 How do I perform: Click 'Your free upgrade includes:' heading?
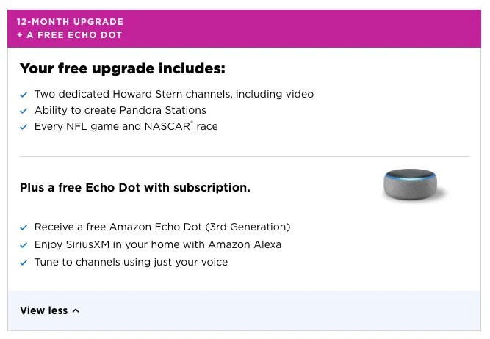122,69
